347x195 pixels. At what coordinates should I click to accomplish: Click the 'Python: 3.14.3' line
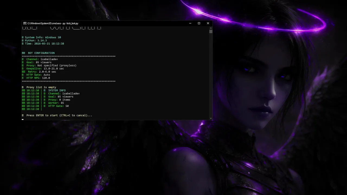coord(34,41)
